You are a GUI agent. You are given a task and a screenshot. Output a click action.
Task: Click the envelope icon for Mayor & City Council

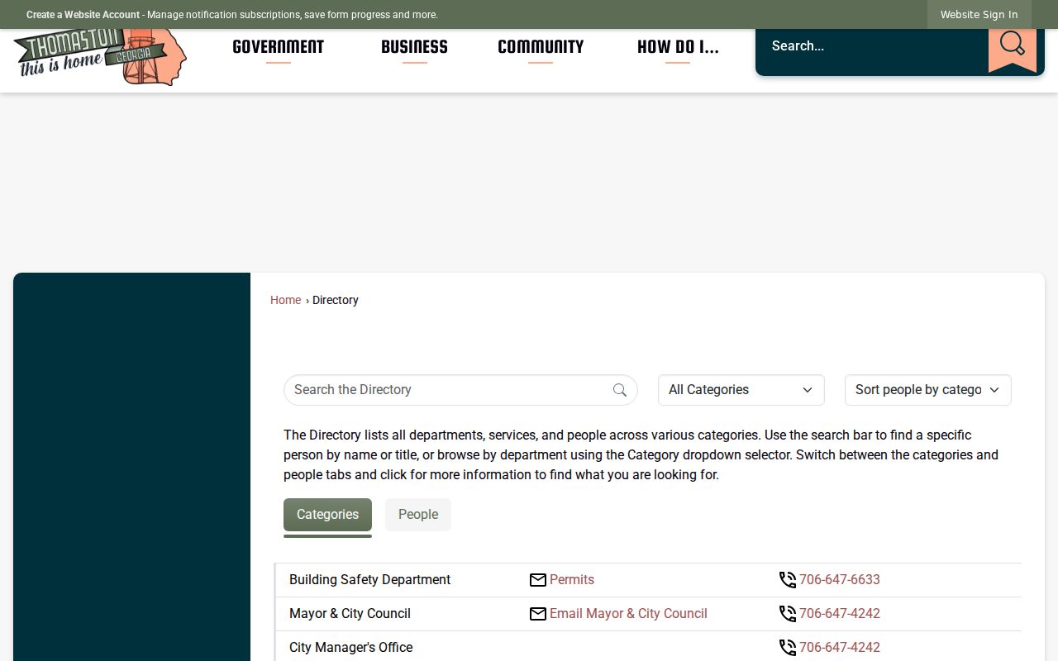538,614
